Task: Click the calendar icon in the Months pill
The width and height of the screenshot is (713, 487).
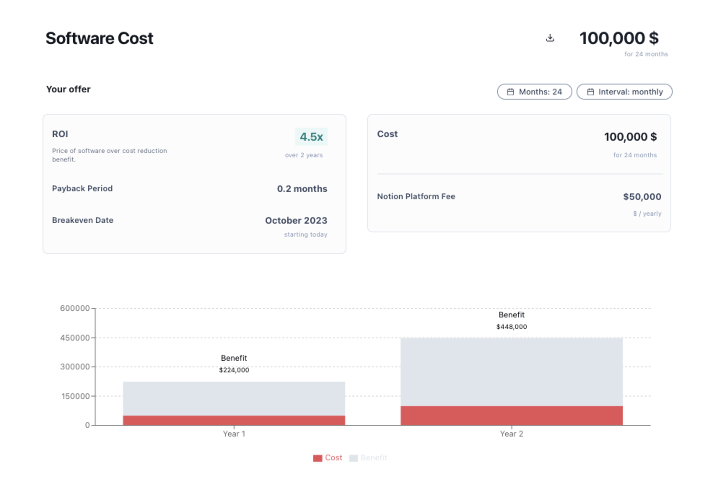Action: [x=510, y=92]
